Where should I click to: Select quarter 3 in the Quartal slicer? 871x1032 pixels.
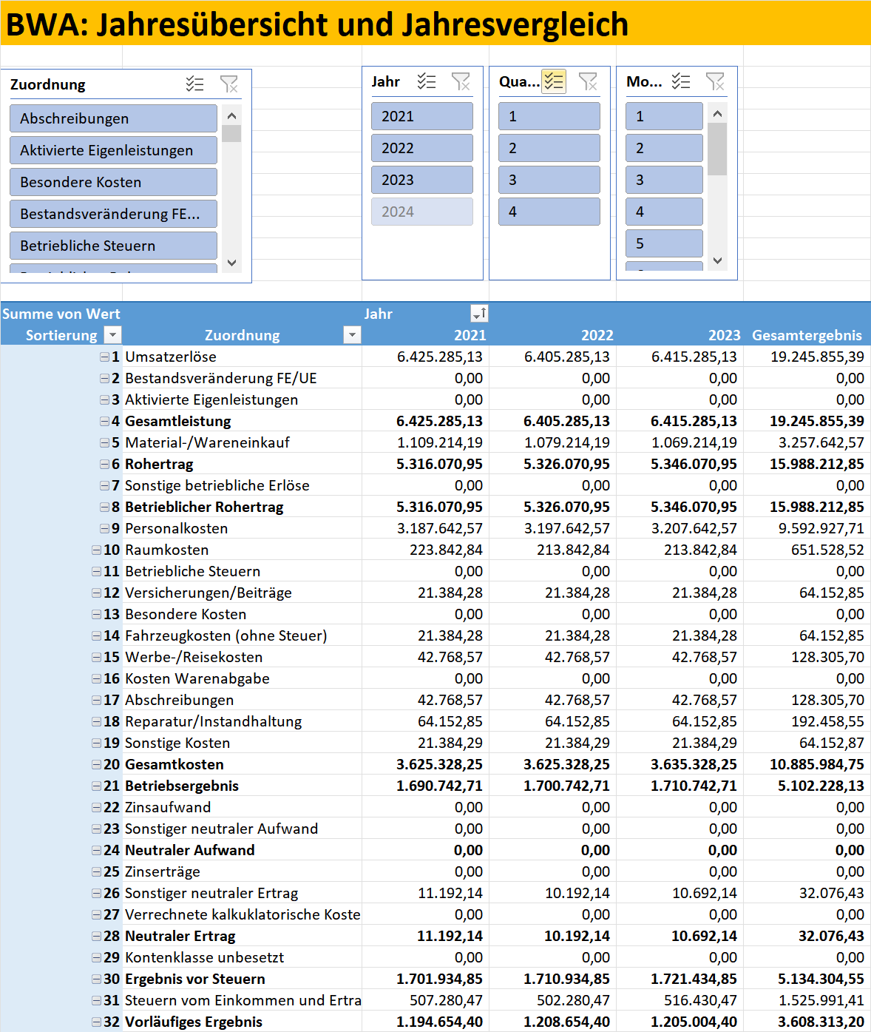tap(549, 180)
